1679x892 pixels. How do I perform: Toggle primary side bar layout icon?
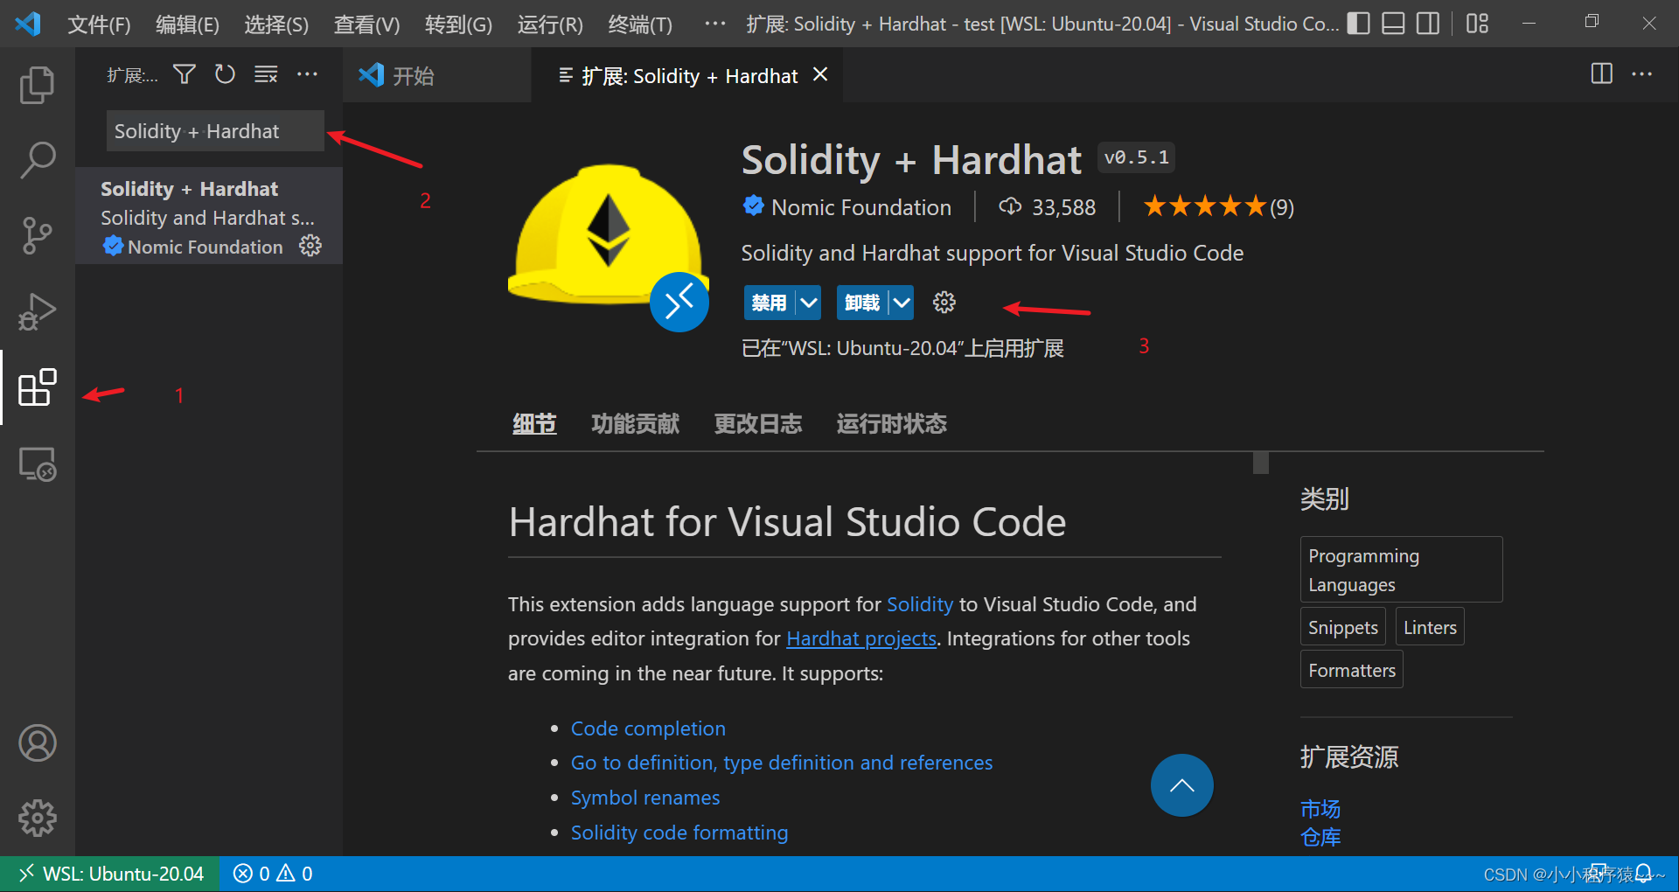[1358, 24]
